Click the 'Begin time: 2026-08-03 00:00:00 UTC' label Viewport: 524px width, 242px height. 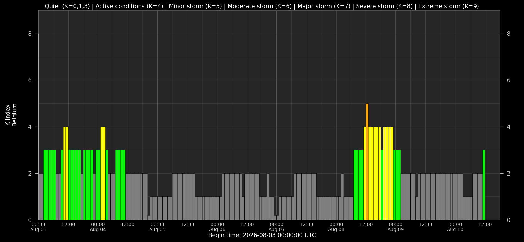click(x=262, y=235)
